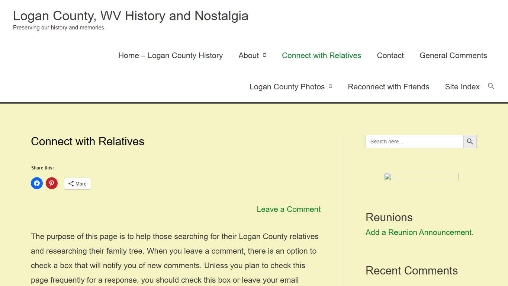Screen dimensions: 508x286
Task: Click Leave a Comment
Action: point(289,209)
